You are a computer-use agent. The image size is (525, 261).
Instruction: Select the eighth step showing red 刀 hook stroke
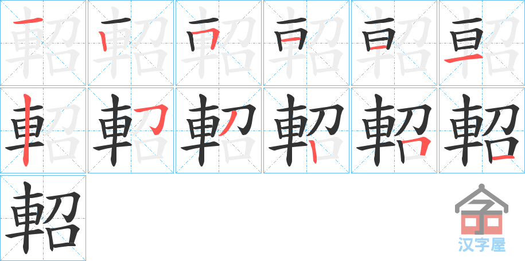click(131, 130)
